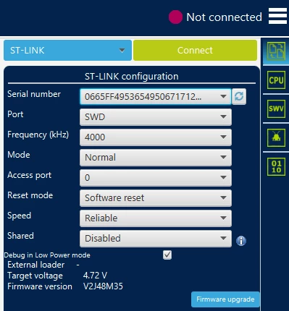Click the Mode label
This screenshot has height=311, width=289.
(19, 155)
